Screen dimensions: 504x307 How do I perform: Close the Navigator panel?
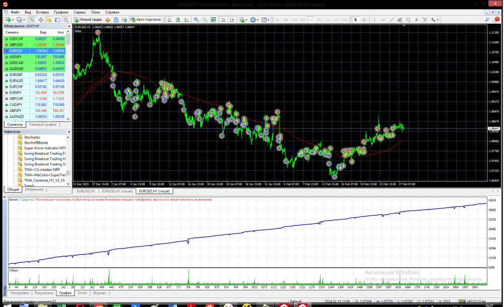point(69,132)
